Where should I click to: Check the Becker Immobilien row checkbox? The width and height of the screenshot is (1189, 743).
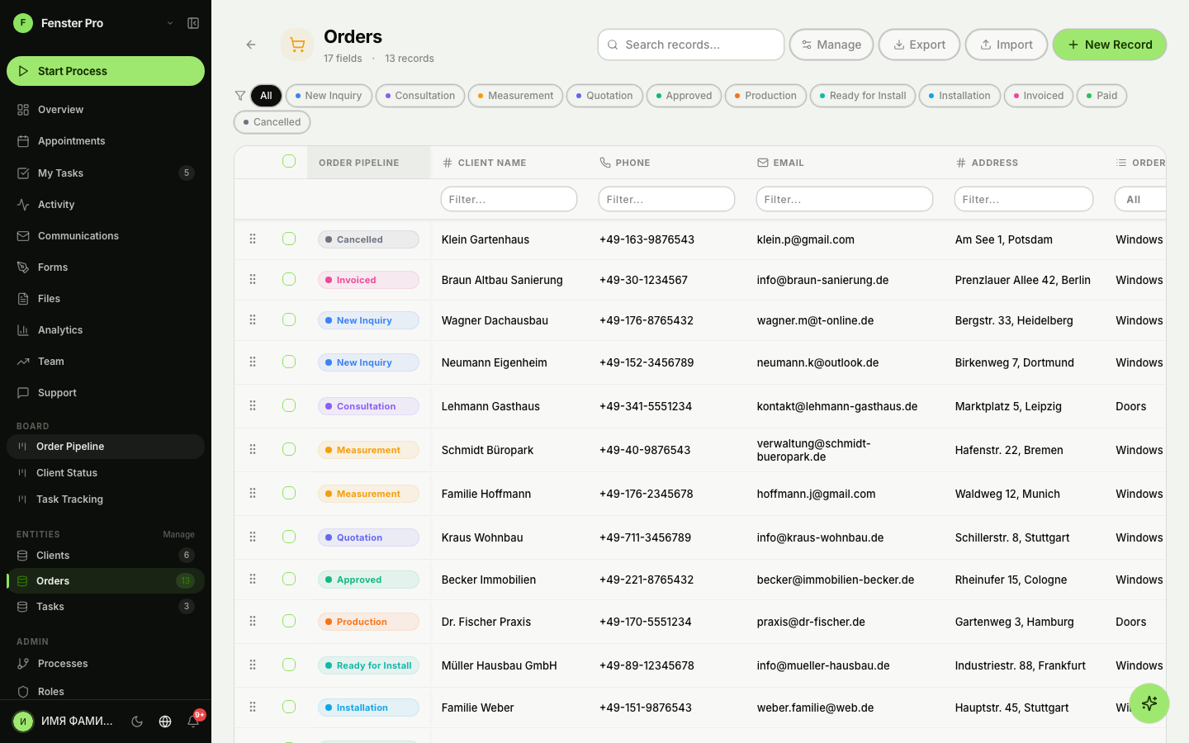point(289,579)
